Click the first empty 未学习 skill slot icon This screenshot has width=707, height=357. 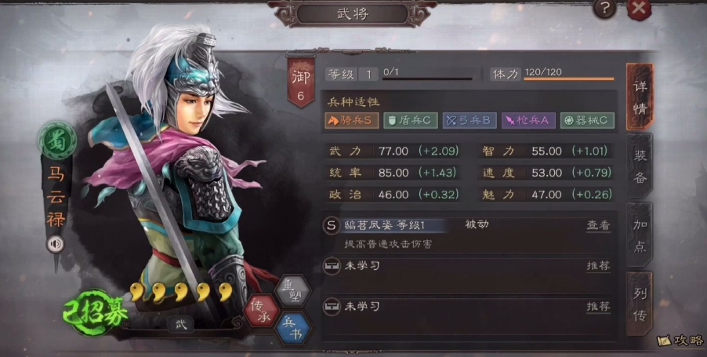(332, 266)
